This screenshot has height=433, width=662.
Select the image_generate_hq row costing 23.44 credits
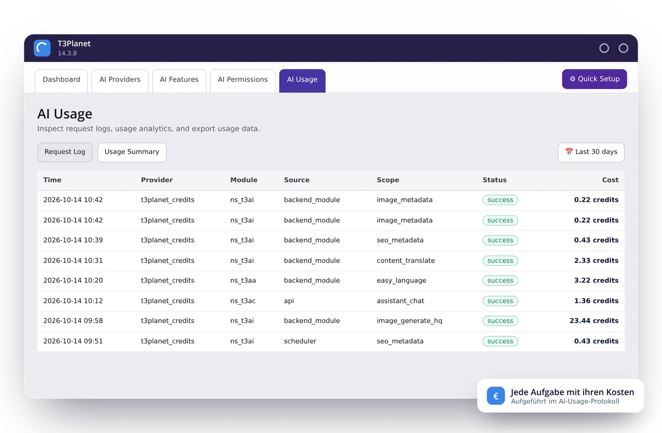[331, 321]
